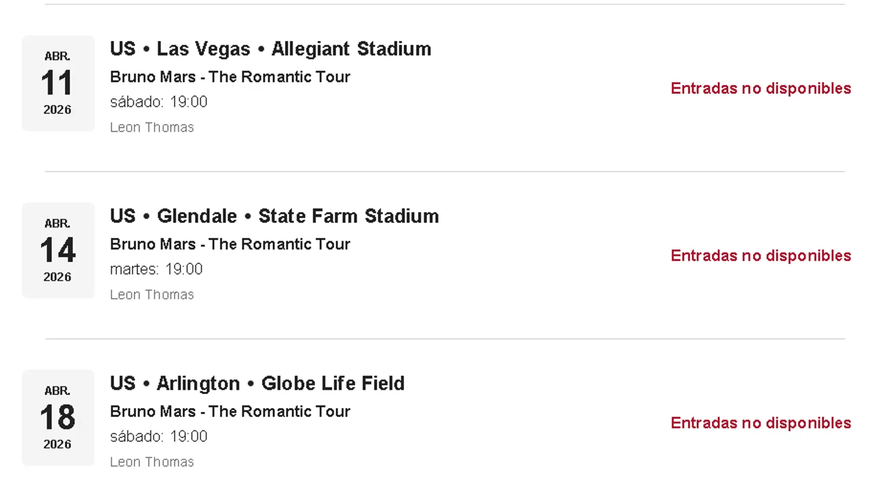The height and width of the screenshot is (500, 890).
Task: Open Las Vegas Allegiant Stadium event title
Action: [270, 49]
